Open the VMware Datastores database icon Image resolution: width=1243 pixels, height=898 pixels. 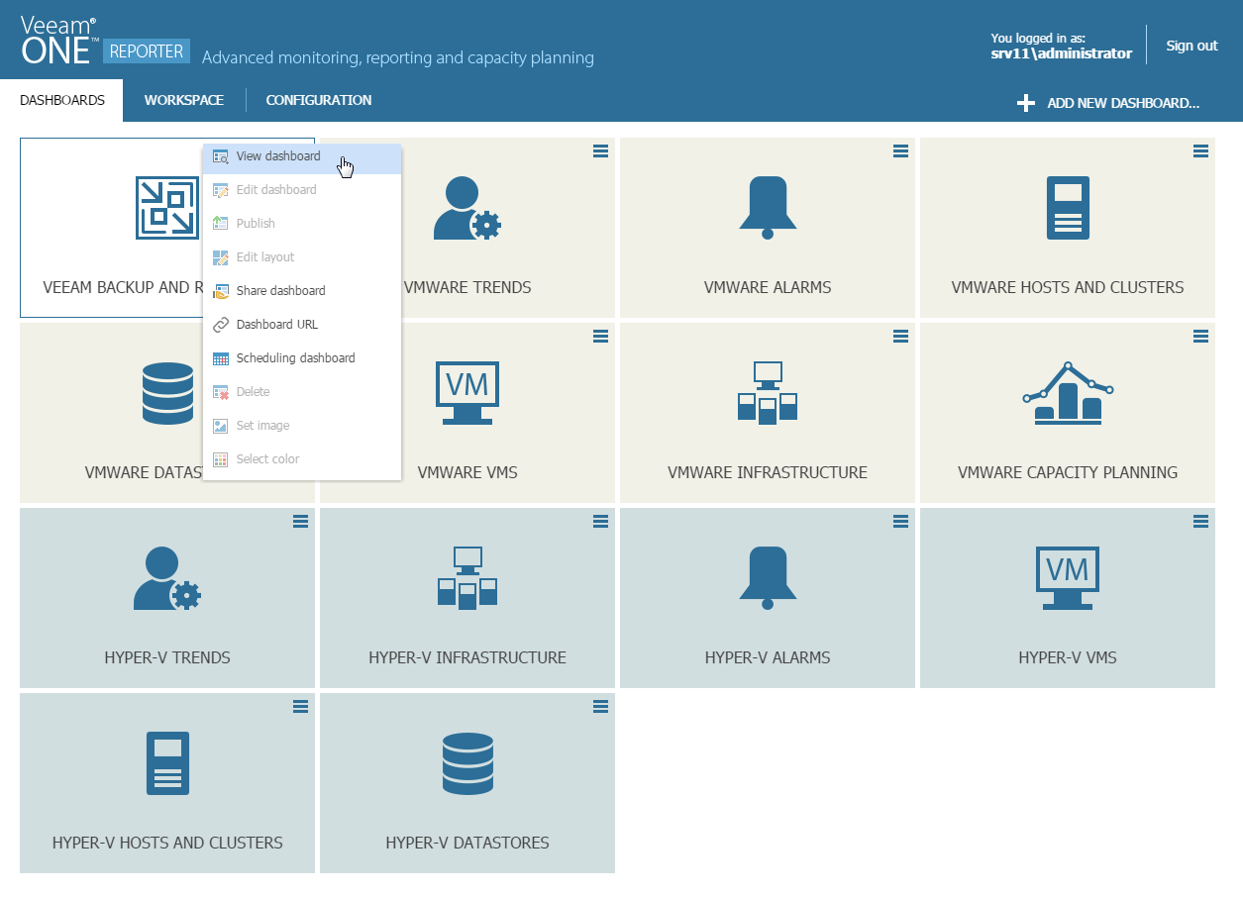coord(167,393)
